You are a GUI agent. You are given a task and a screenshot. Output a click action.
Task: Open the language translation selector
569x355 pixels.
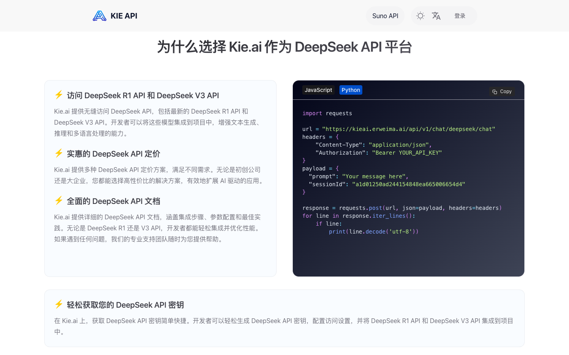[x=436, y=16]
